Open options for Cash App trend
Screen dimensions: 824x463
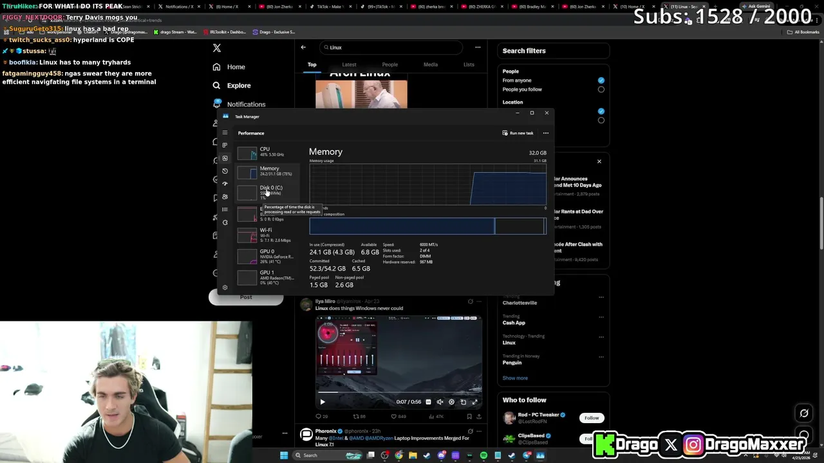tap(601, 317)
